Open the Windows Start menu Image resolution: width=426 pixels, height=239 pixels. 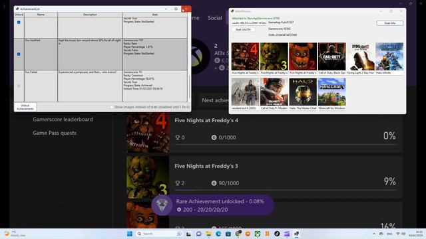click(x=130, y=234)
